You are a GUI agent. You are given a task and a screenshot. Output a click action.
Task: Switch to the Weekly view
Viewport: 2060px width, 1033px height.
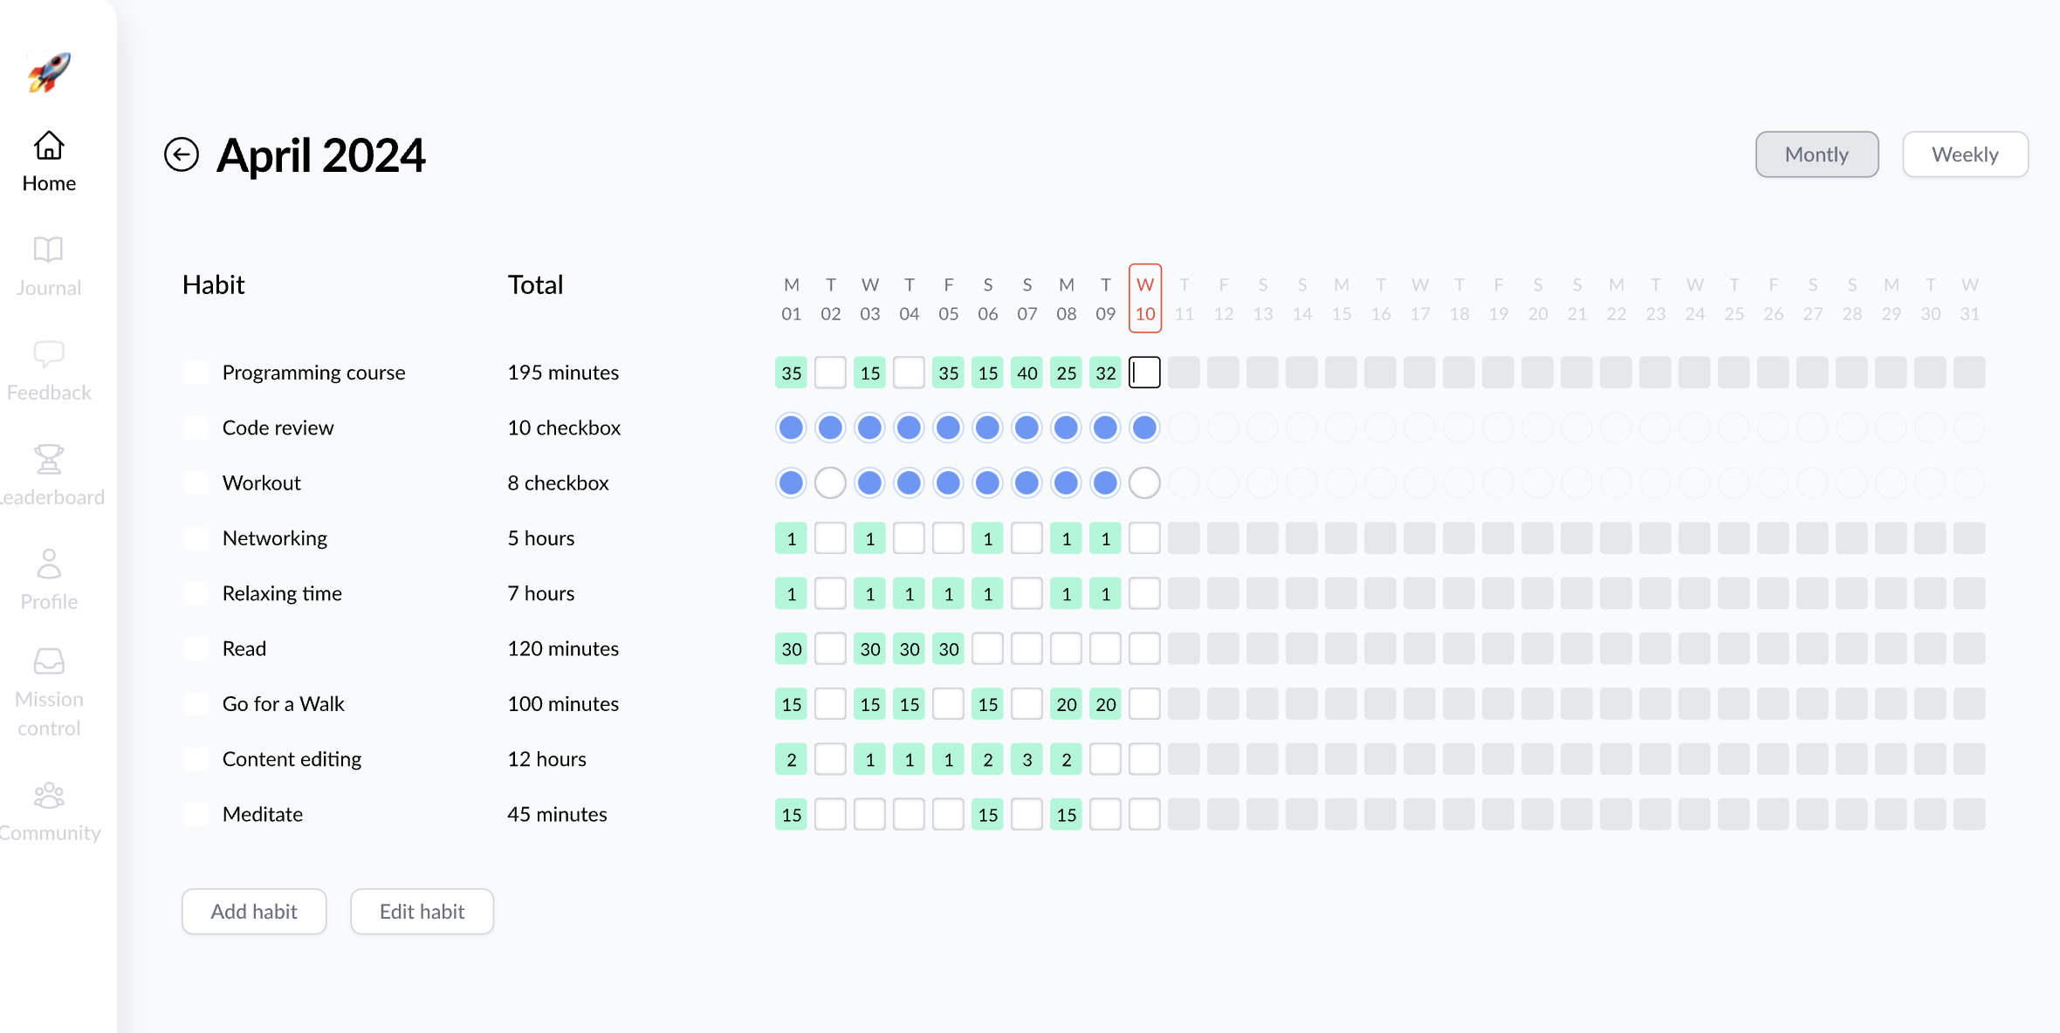1965,154
